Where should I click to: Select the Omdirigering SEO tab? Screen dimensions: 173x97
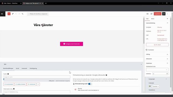point(33,68)
